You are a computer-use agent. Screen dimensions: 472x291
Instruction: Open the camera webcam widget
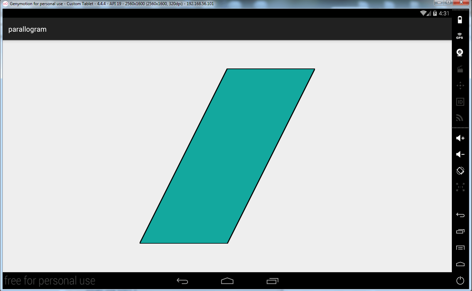460,52
